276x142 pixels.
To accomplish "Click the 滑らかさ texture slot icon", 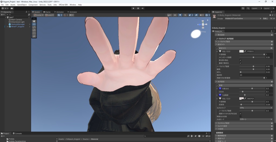I will coord(220,89).
